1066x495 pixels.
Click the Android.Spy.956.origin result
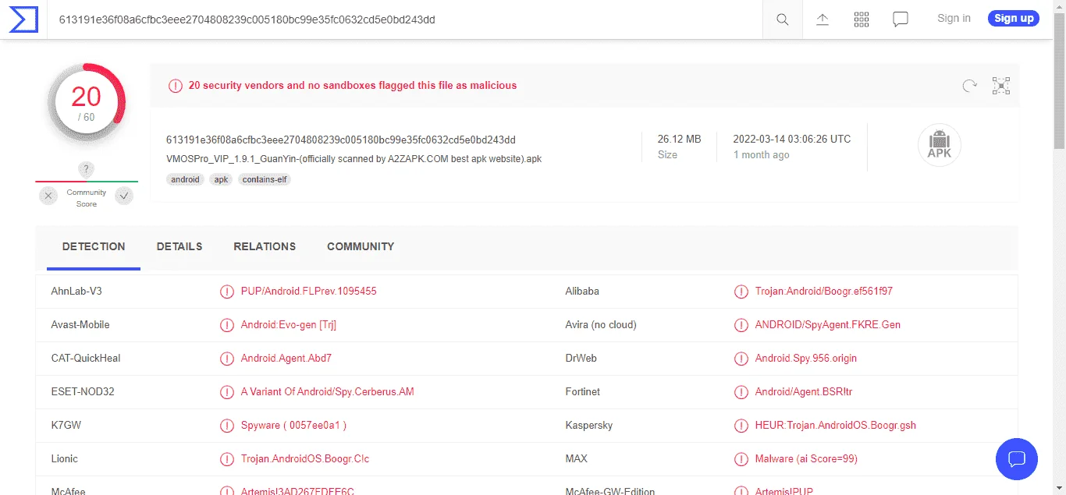click(806, 358)
